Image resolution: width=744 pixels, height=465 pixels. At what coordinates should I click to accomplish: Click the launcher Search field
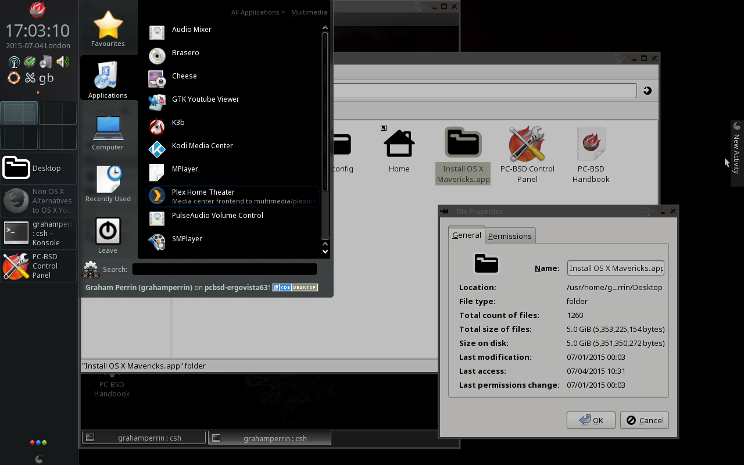point(224,269)
